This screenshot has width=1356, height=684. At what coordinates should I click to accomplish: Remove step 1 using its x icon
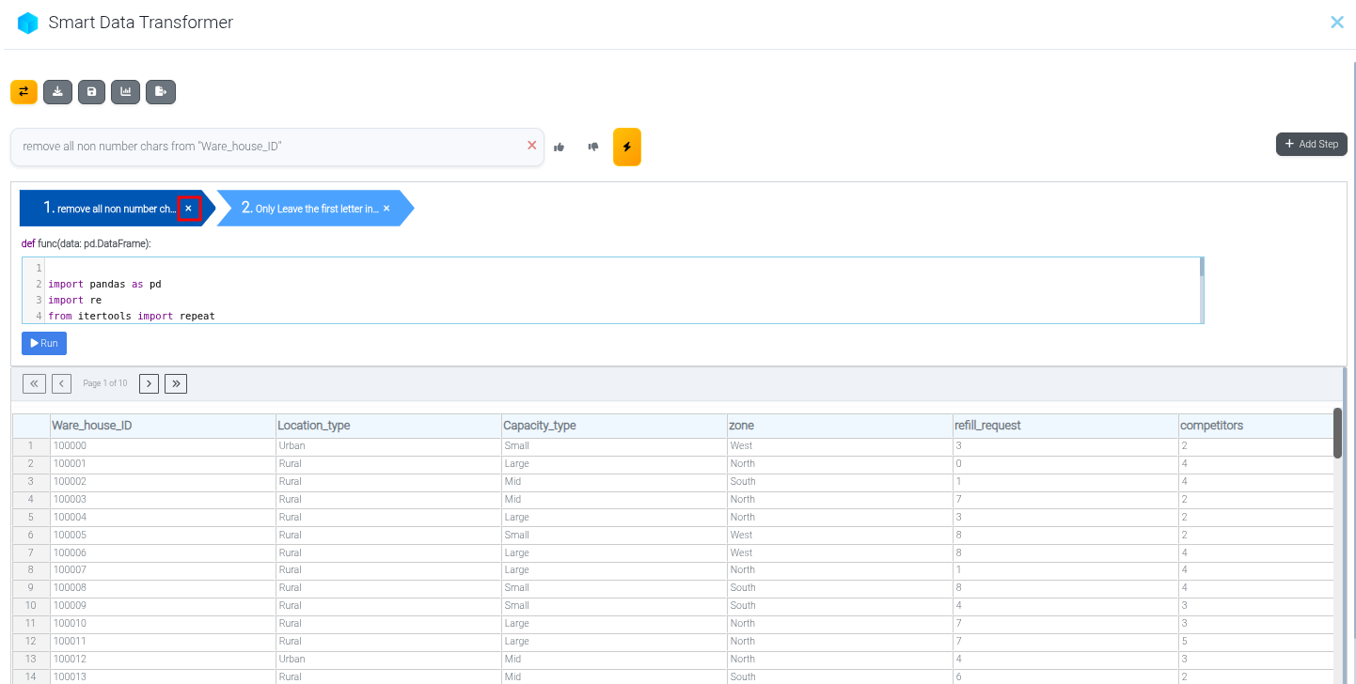189,209
